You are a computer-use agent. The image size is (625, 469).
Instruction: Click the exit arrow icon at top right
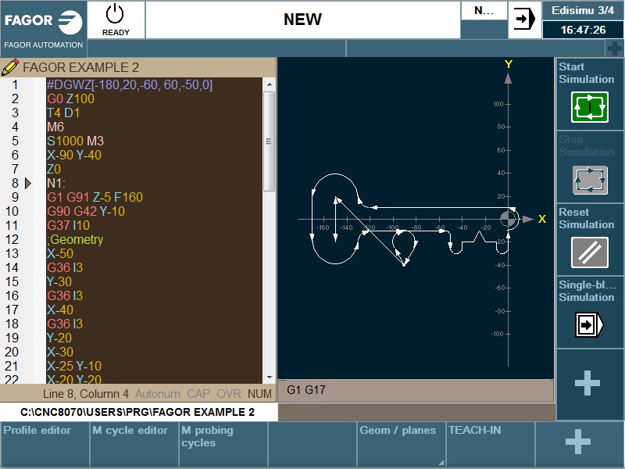pyautogui.click(x=524, y=18)
